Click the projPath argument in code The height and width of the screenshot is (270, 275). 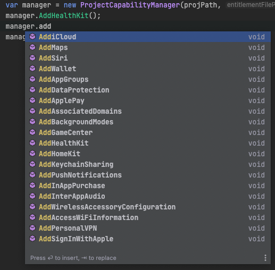(x=201, y=5)
